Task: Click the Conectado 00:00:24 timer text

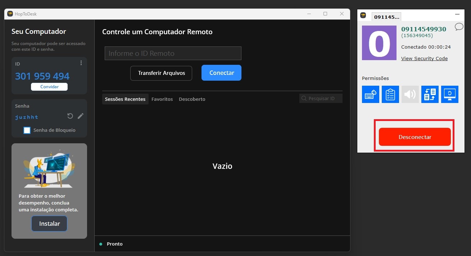Action: click(x=426, y=47)
